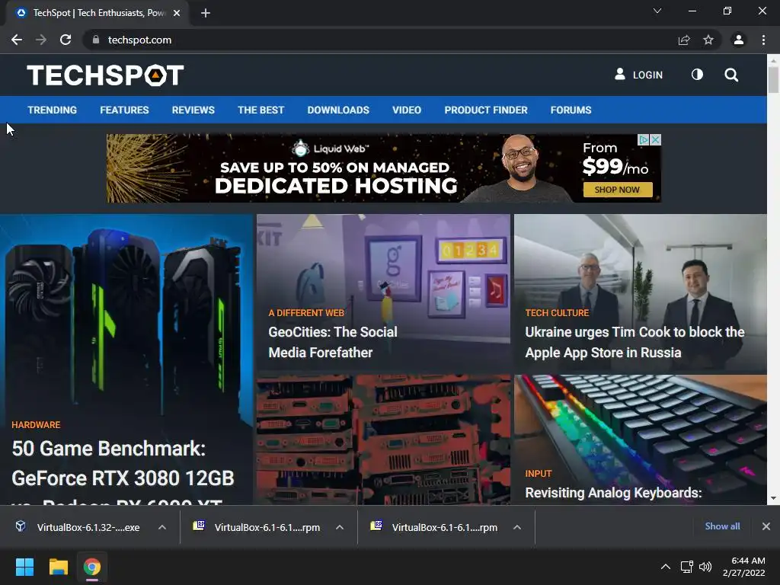Screen dimensions: 780x585
Task: Close the downloads bar
Action: 766,526
